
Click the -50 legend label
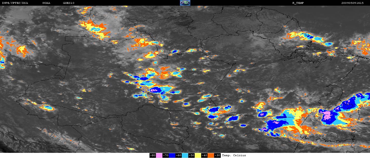click(x=191, y=155)
